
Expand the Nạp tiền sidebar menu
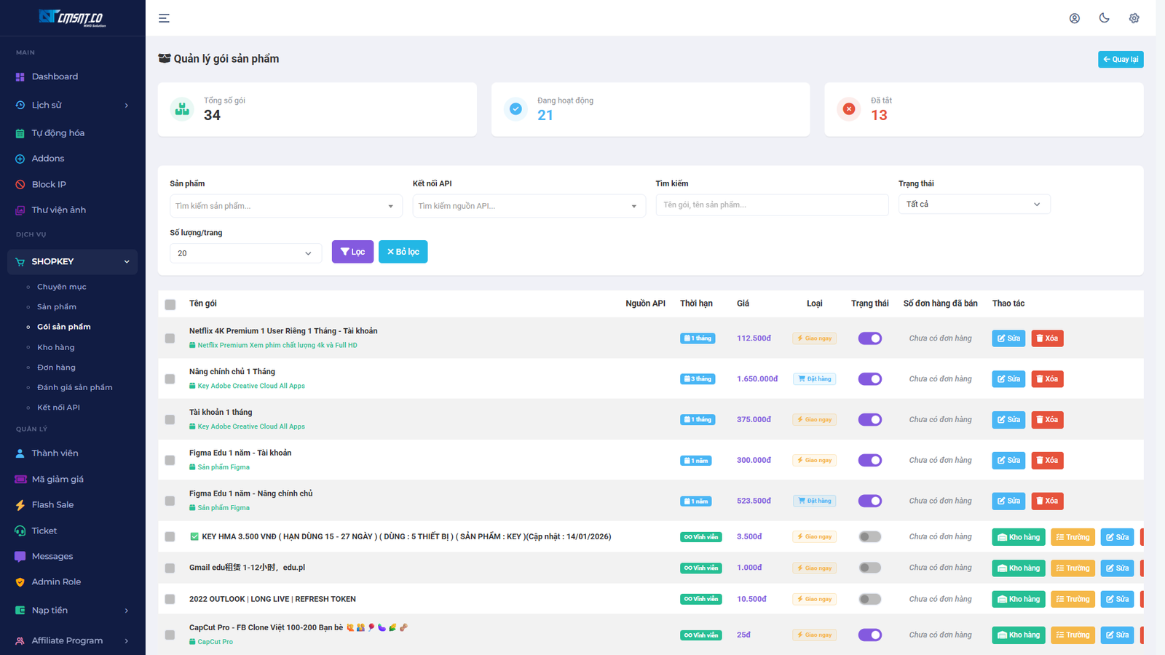coord(51,610)
